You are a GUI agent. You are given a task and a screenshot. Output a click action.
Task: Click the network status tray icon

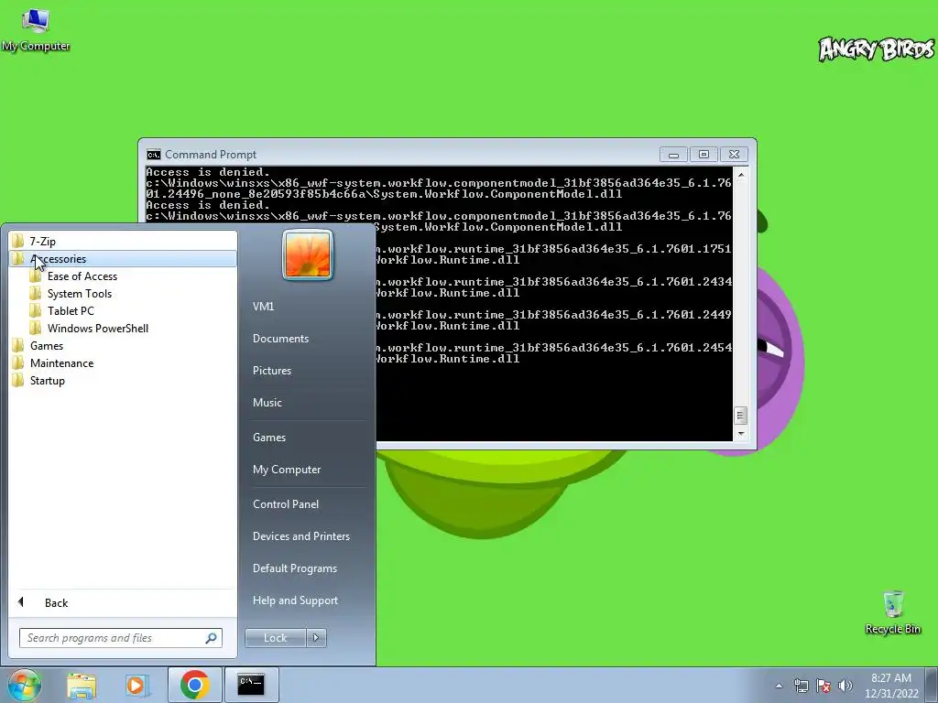(x=801, y=686)
